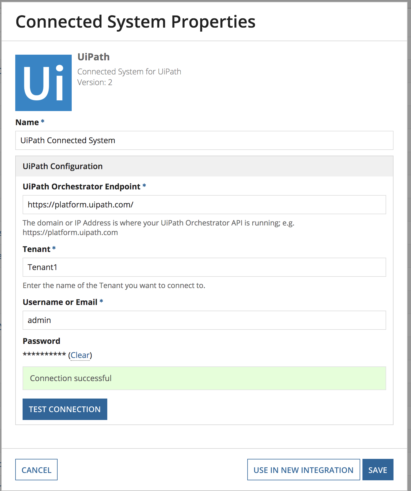Viewport: 411px width, 491px height.
Task: Click the Username or Email field
Action: [204, 320]
